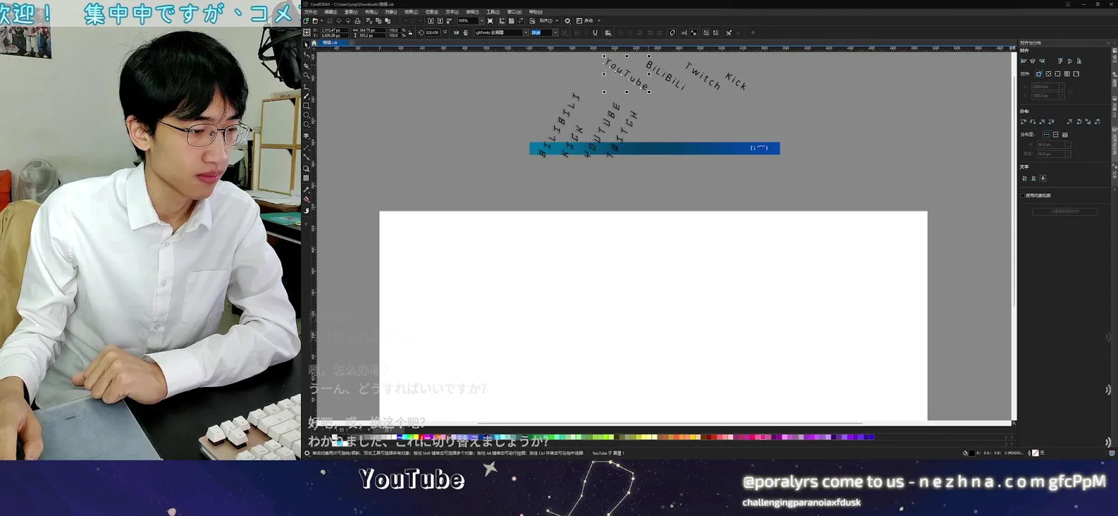1118x516 pixels.
Task: Open the 文本 docker side tab
Action: (x=1115, y=171)
